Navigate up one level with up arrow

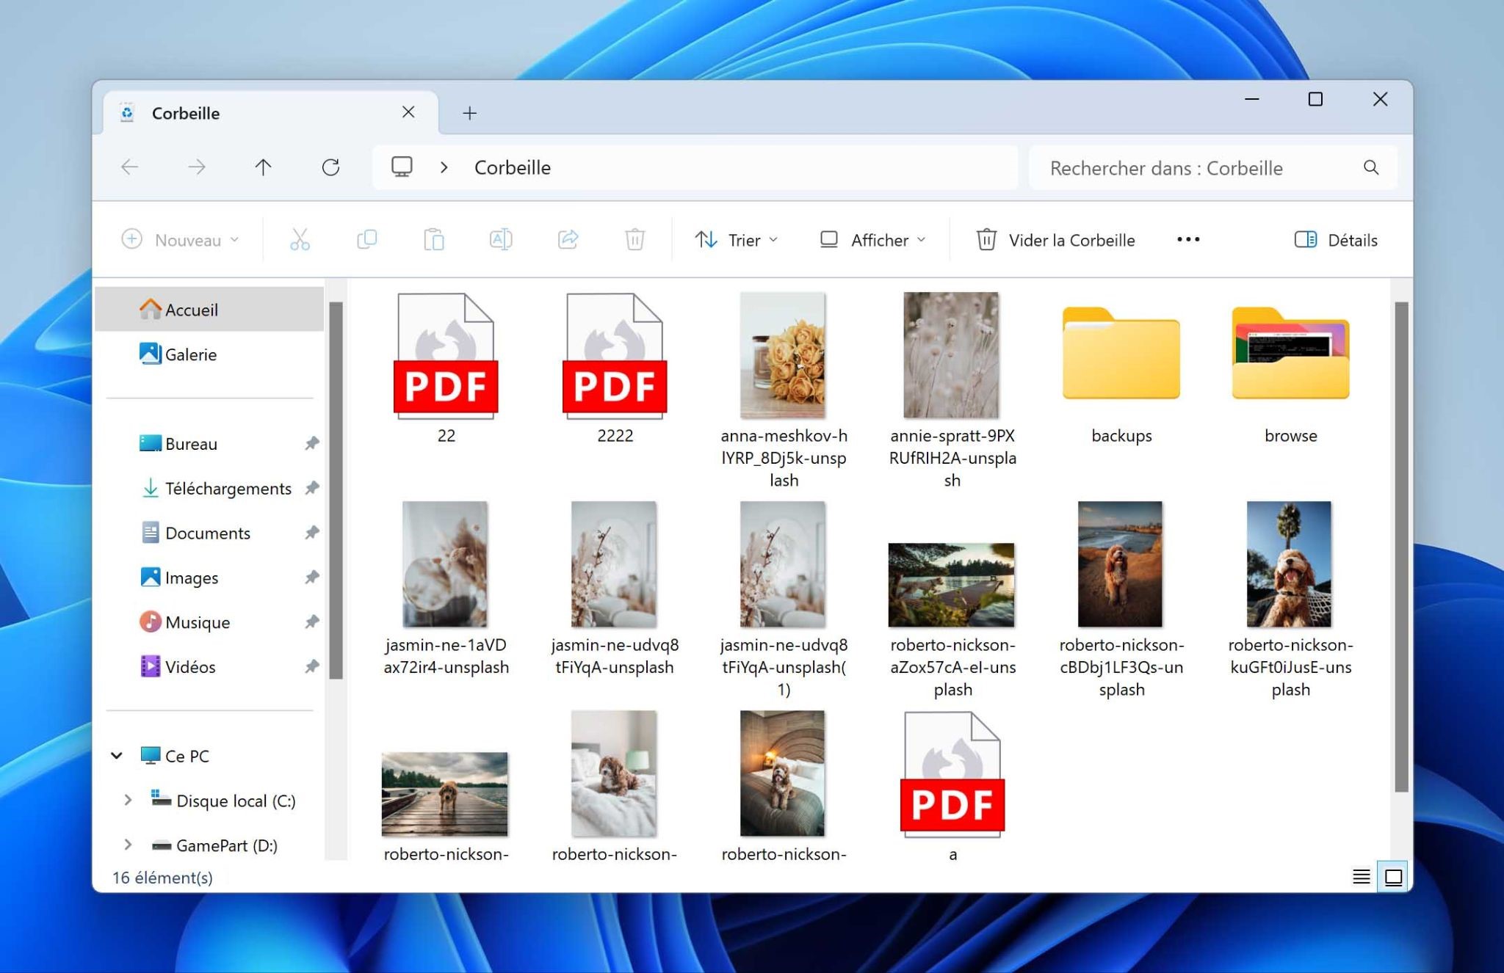pyautogui.click(x=263, y=167)
